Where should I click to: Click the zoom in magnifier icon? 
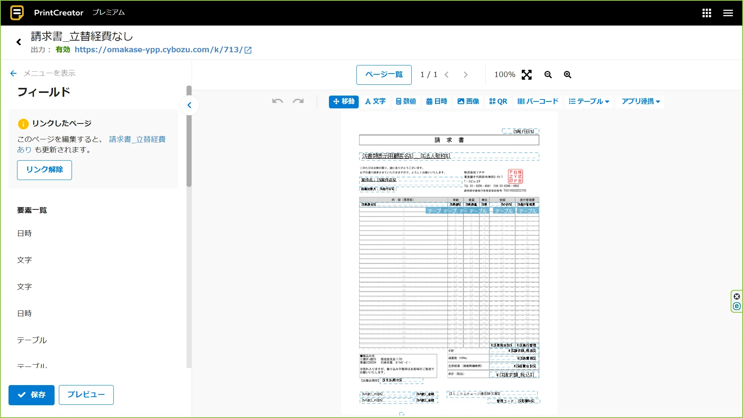[x=567, y=75]
